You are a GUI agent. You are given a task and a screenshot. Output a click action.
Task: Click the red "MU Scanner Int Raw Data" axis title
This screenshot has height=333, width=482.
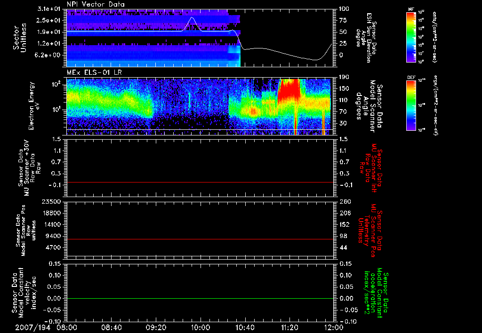(371, 168)
